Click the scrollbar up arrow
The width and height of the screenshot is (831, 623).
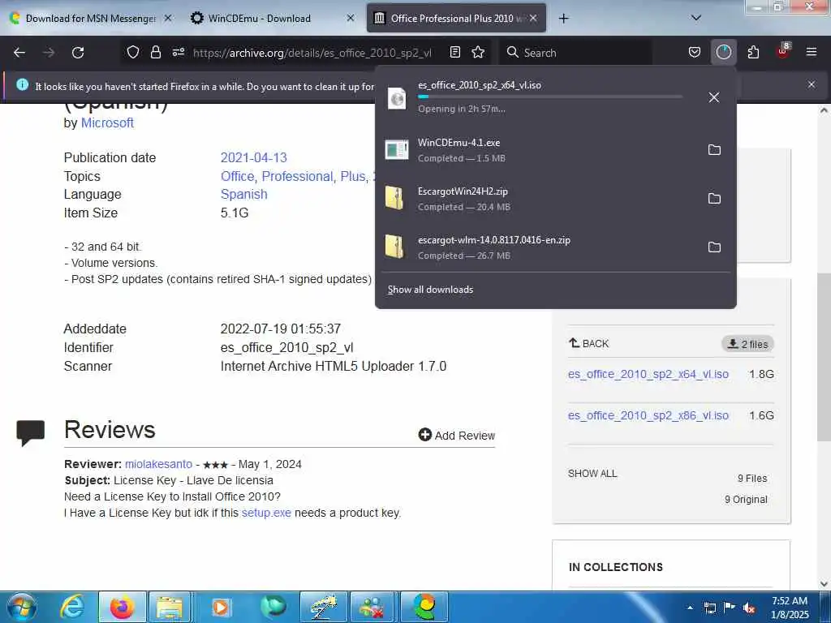pos(824,110)
